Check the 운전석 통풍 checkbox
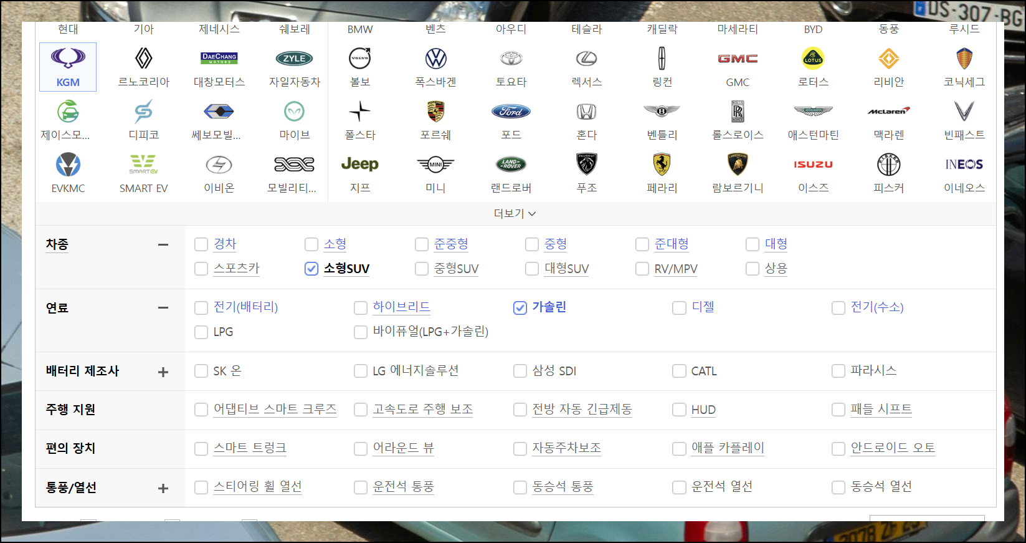Viewport: 1026px width, 543px height. point(361,487)
